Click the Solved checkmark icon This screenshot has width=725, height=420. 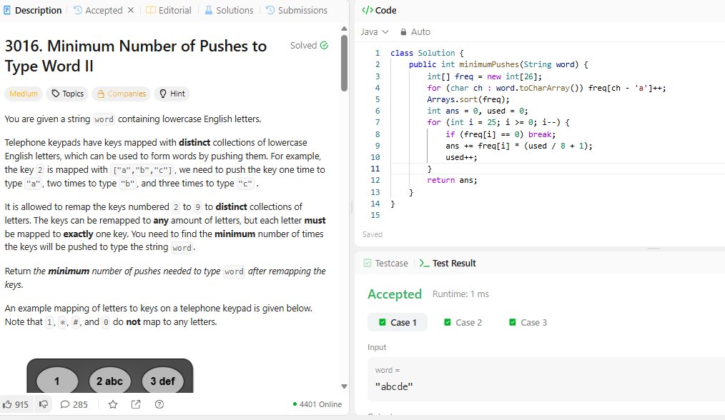click(324, 45)
